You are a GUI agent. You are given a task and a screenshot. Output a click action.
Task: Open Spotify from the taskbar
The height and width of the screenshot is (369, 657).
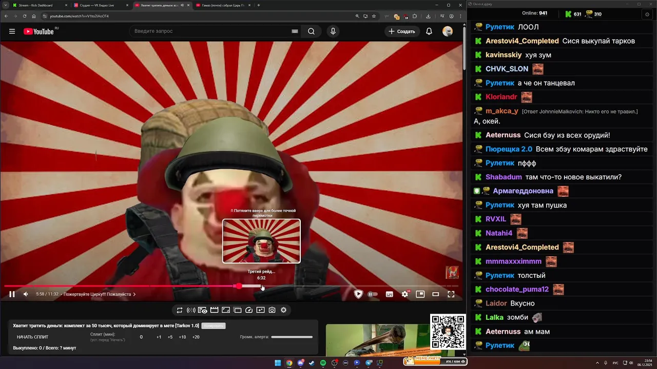[323, 363]
